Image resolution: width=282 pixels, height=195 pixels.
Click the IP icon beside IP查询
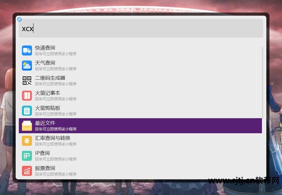click(x=27, y=155)
